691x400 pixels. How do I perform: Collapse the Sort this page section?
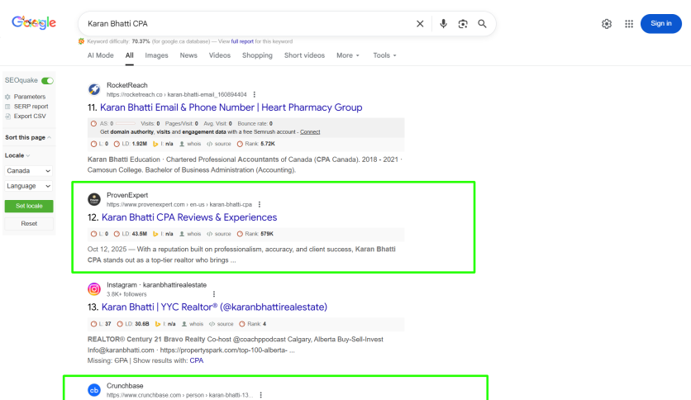28,137
